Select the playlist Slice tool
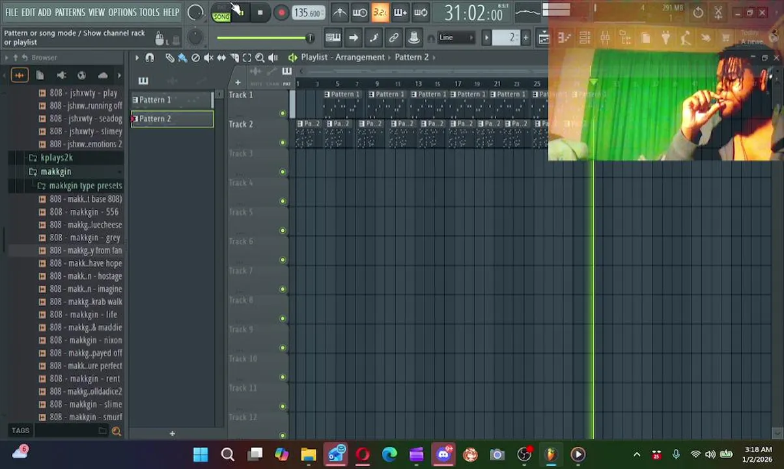 234,58
